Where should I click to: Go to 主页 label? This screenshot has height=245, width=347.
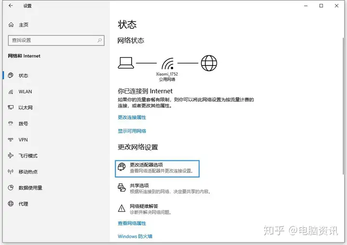click(24, 25)
